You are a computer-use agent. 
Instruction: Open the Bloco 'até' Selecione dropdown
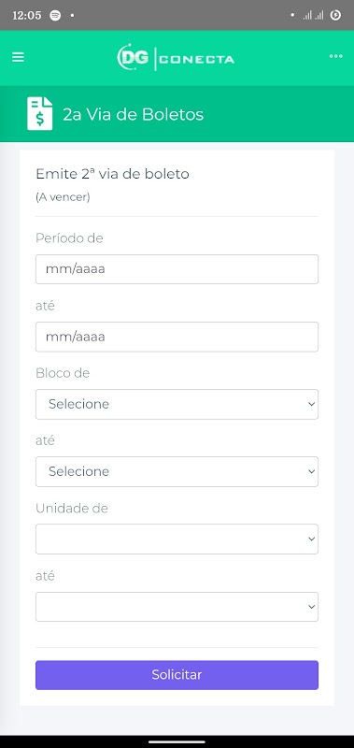[x=177, y=471]
